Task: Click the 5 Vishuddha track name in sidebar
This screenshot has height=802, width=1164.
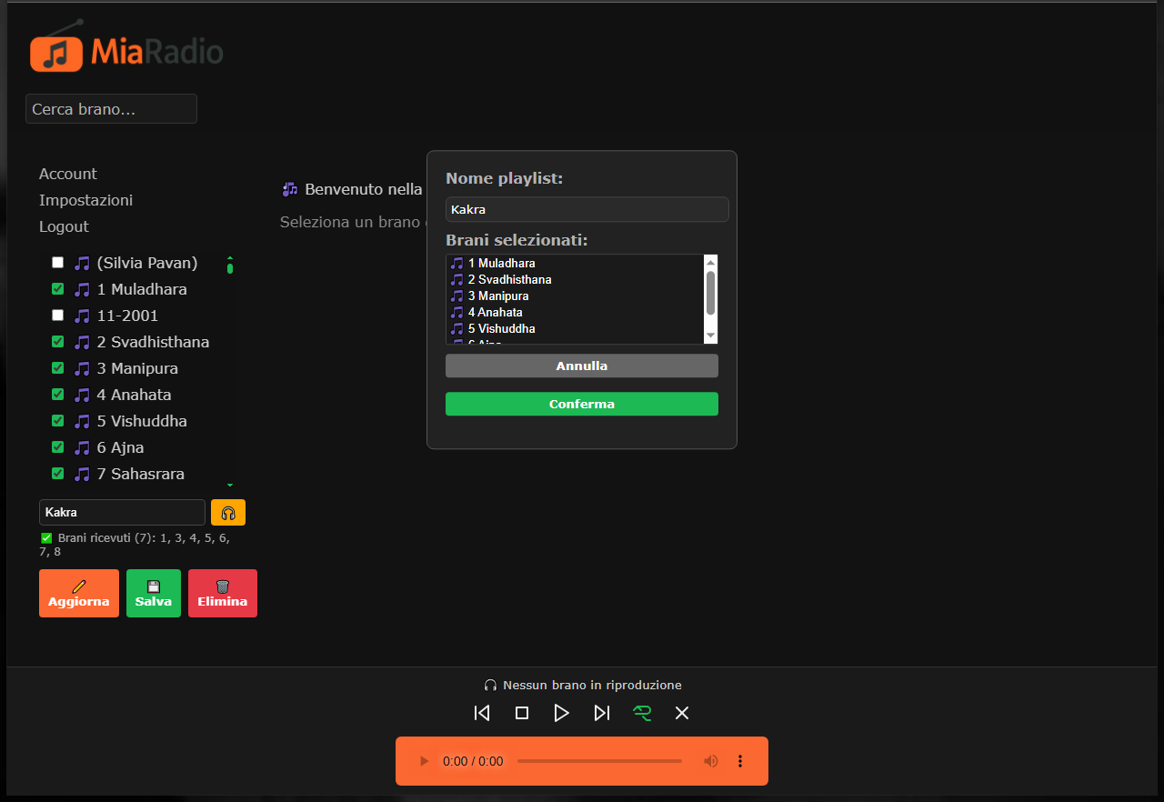Action: pyautogui.click(x=142, y=421)
